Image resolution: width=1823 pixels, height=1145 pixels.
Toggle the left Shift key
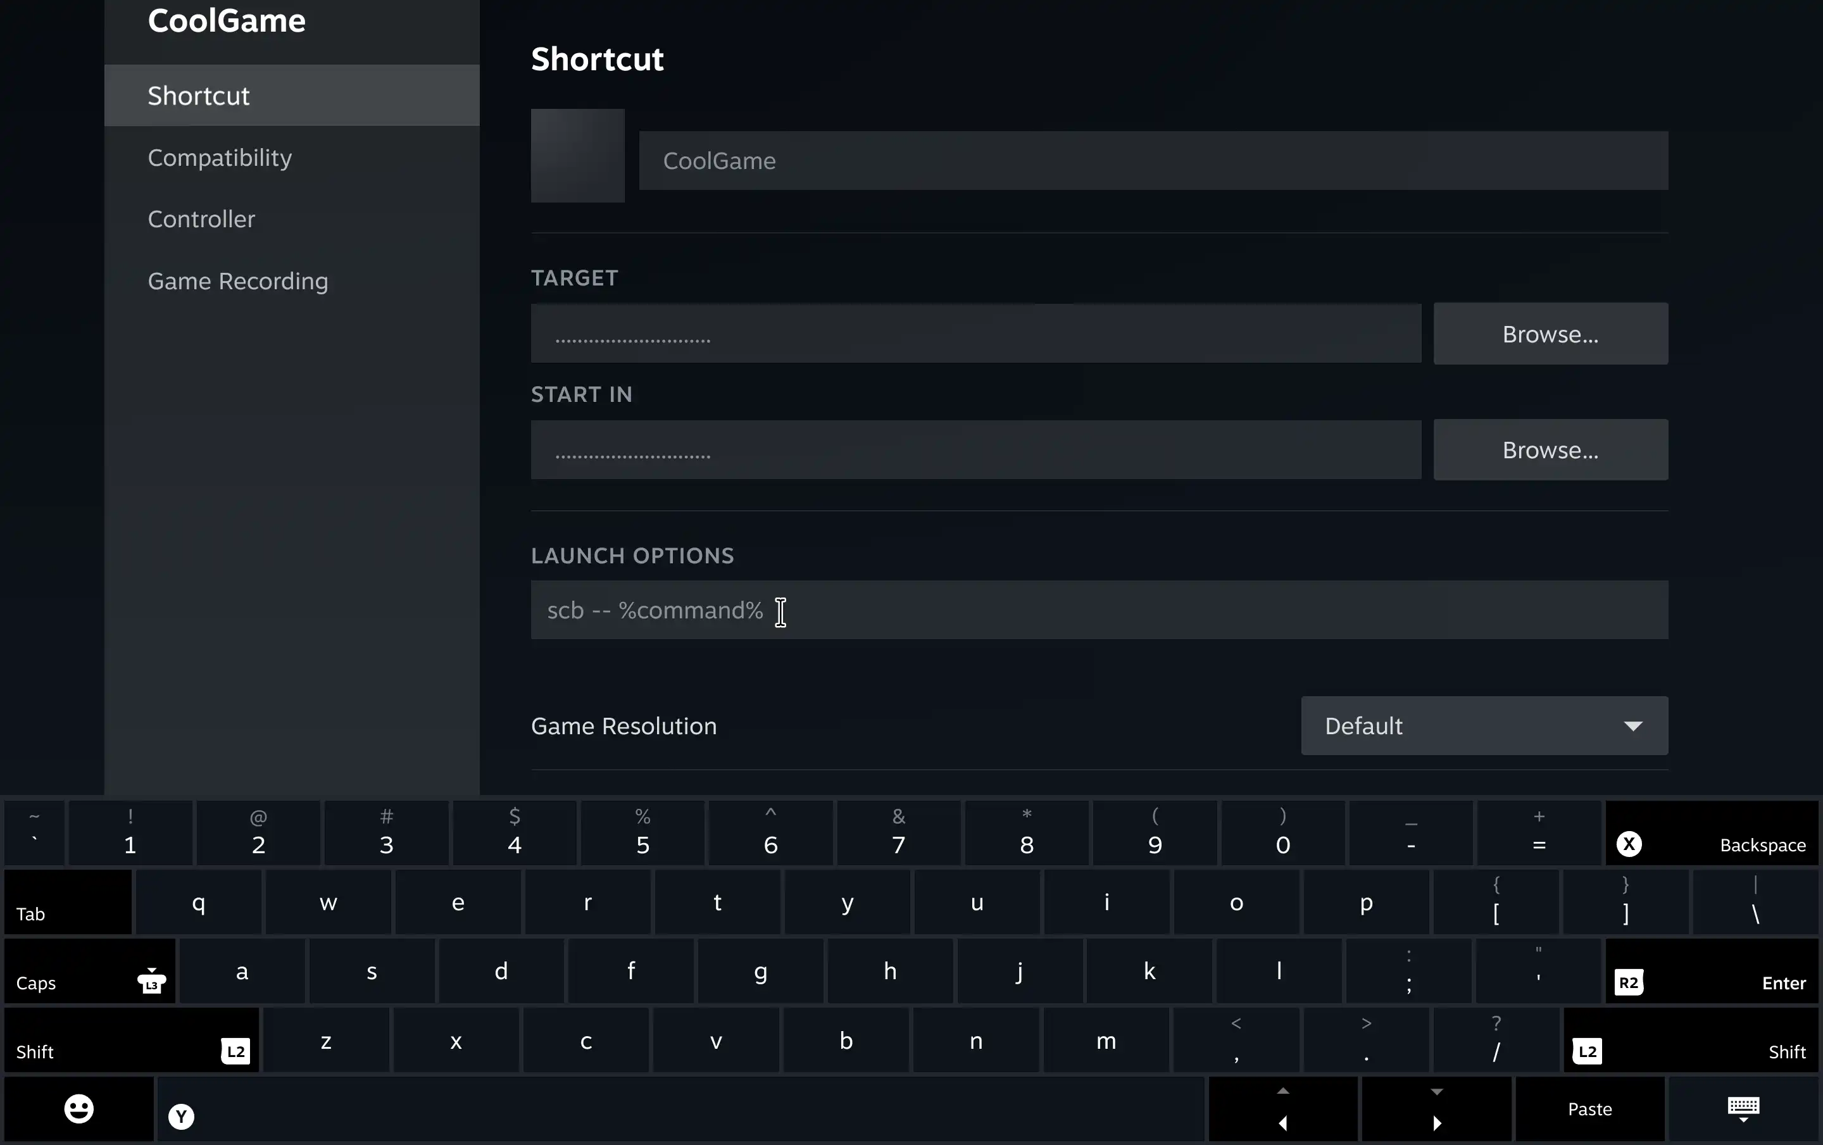(132, 1041)
